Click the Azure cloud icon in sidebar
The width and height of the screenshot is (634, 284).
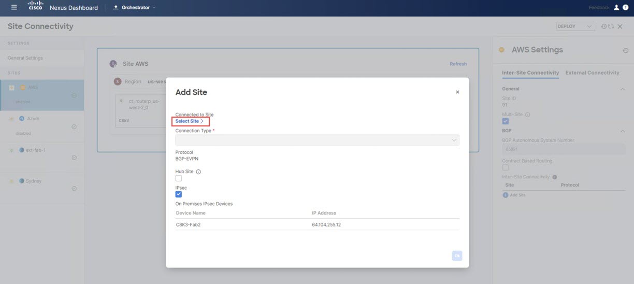coord(22,119)
